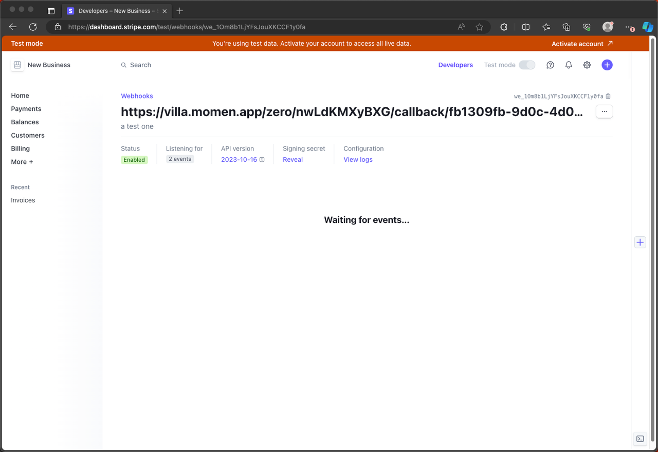
Task: Click View logs under Configuration
Action: (x=358, y=160)
